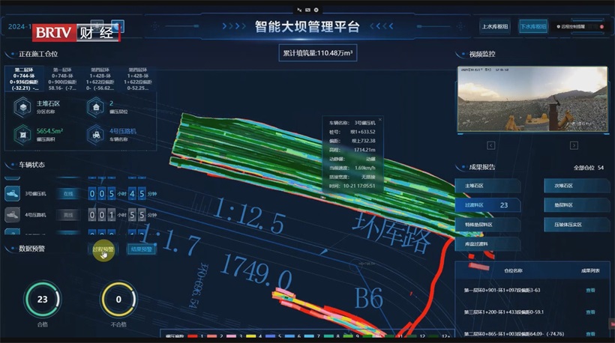Filter reports by 次堆石区
The image size is (615, 343).
click(x=577, y=186)
